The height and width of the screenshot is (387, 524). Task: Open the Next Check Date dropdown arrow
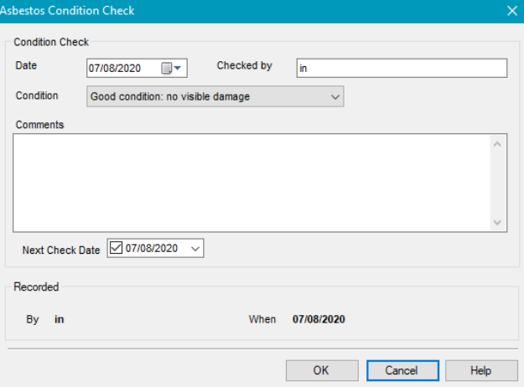[x=195, y=249]
